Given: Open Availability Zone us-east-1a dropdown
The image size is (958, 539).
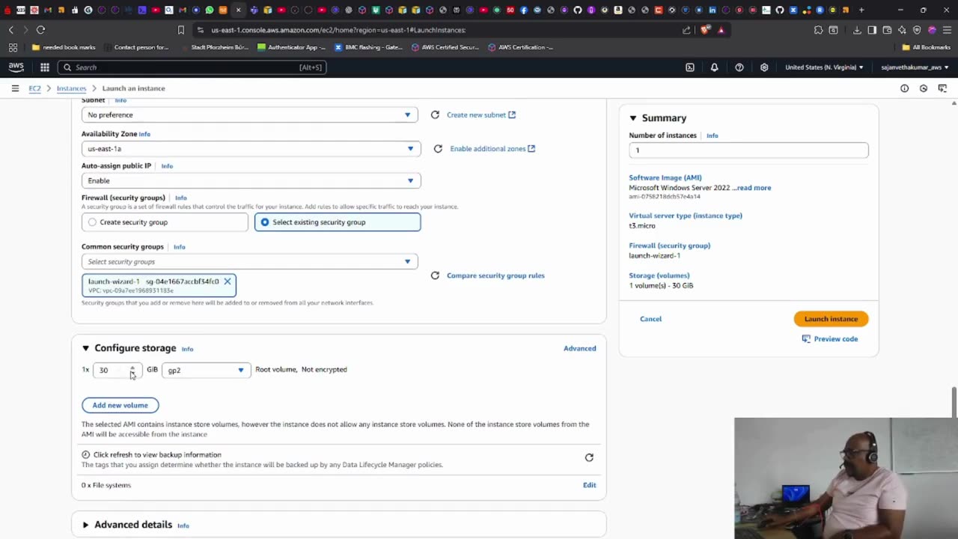Looking at the screenshot, I should pos(251,148).
